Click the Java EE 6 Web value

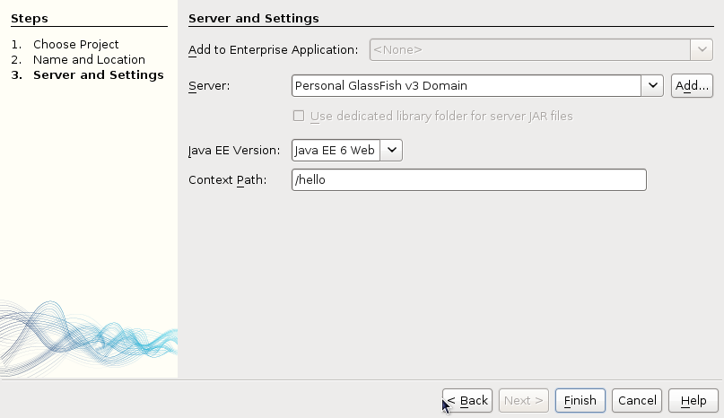click(x=336, y=150)
